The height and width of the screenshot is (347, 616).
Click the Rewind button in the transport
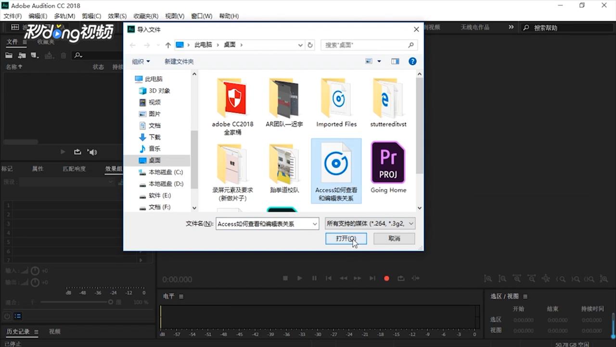click(x=343, y=278)
